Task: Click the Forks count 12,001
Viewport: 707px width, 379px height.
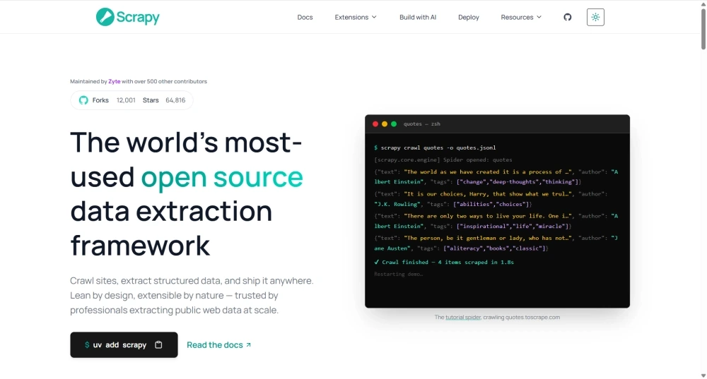Action: [x=126, y=100]
